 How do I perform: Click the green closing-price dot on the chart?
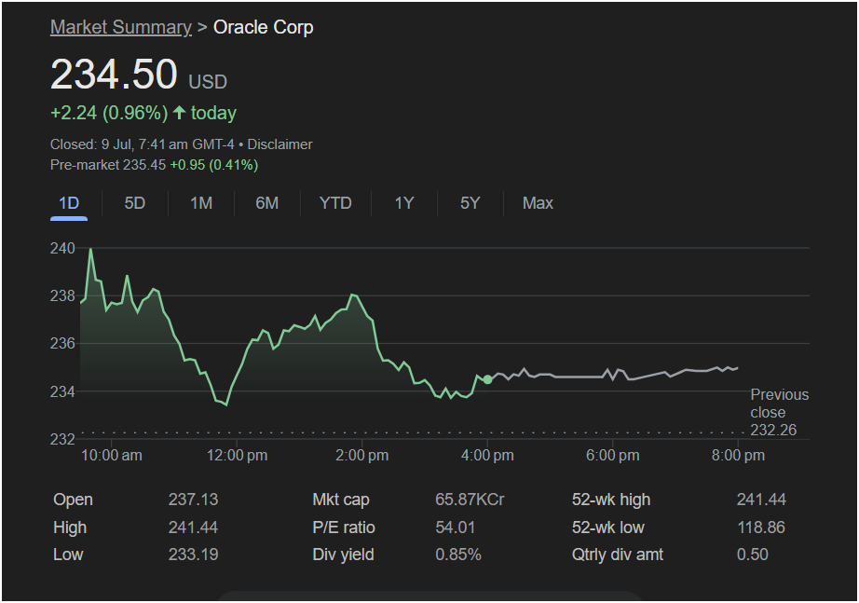(x=487, y=379)
